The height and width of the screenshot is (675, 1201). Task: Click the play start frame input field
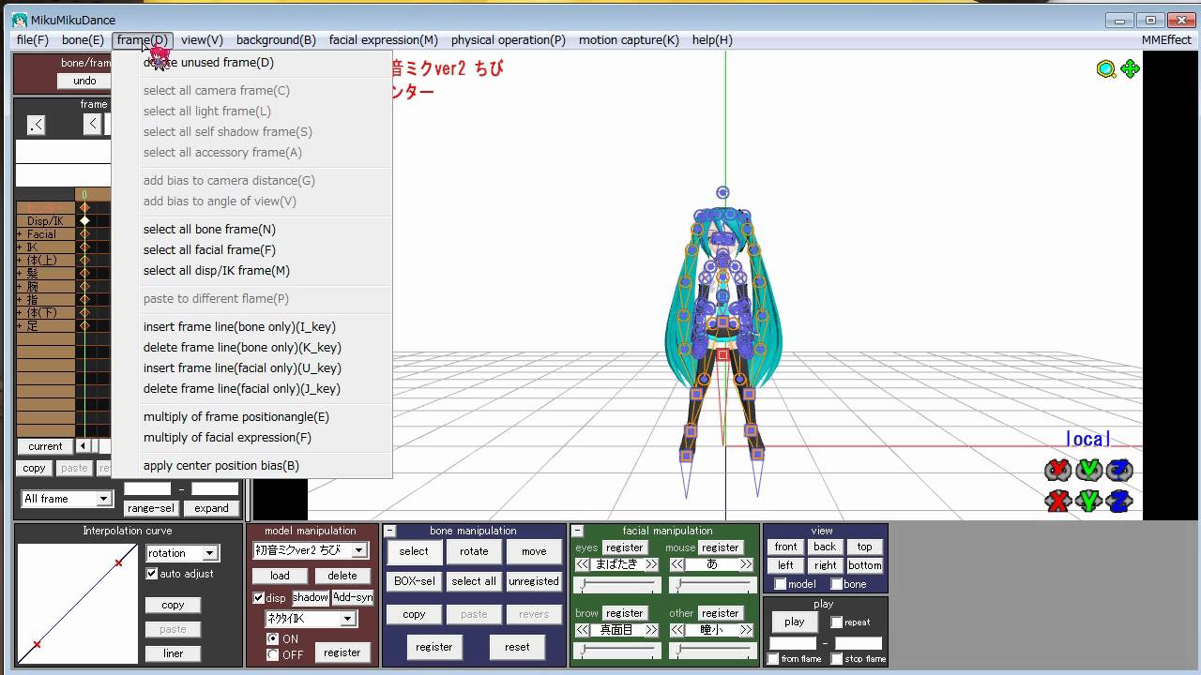click(793, 643)
